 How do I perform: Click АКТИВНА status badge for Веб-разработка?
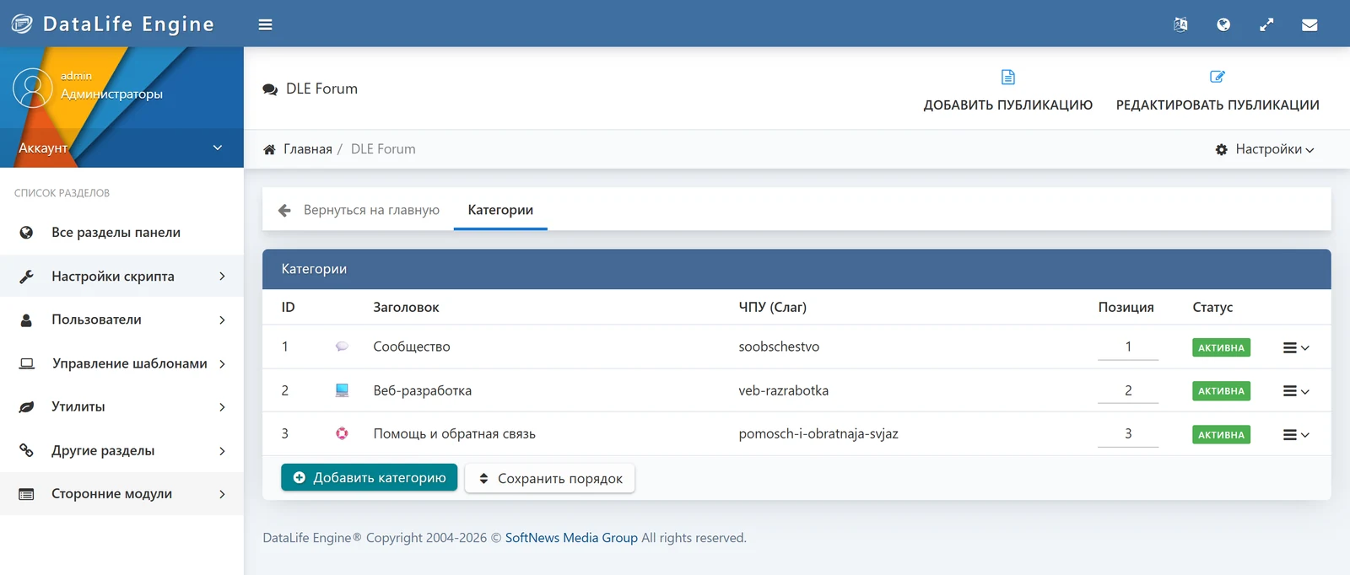[1221, 391]
